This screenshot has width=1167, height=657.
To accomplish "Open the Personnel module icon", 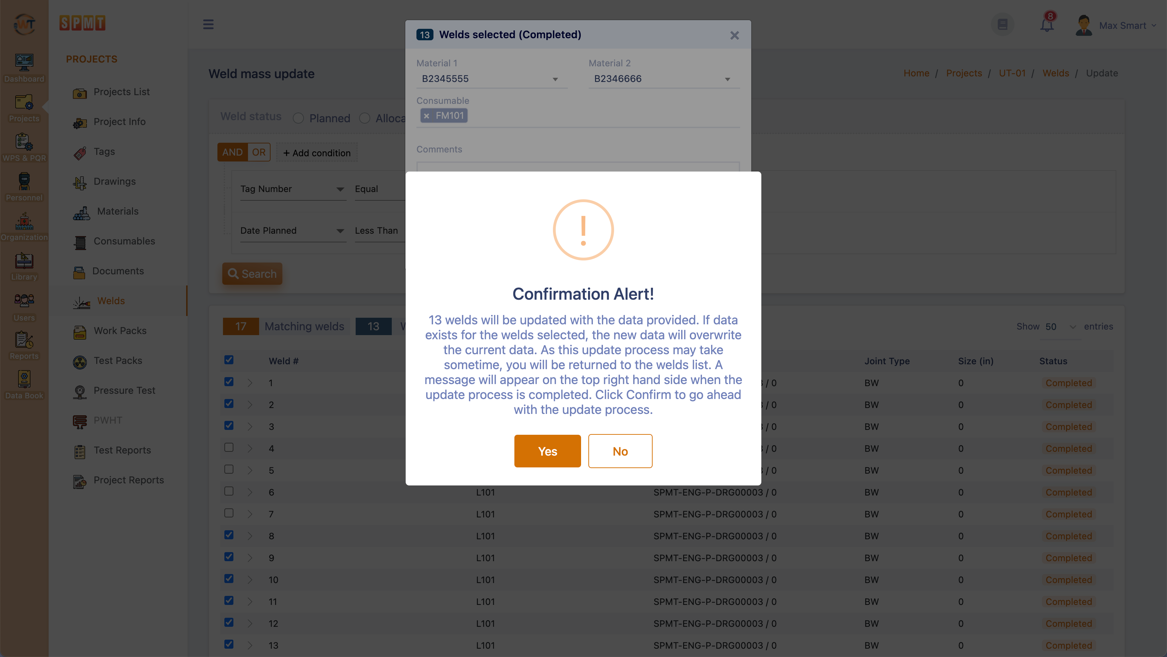I will pos(24,182).
